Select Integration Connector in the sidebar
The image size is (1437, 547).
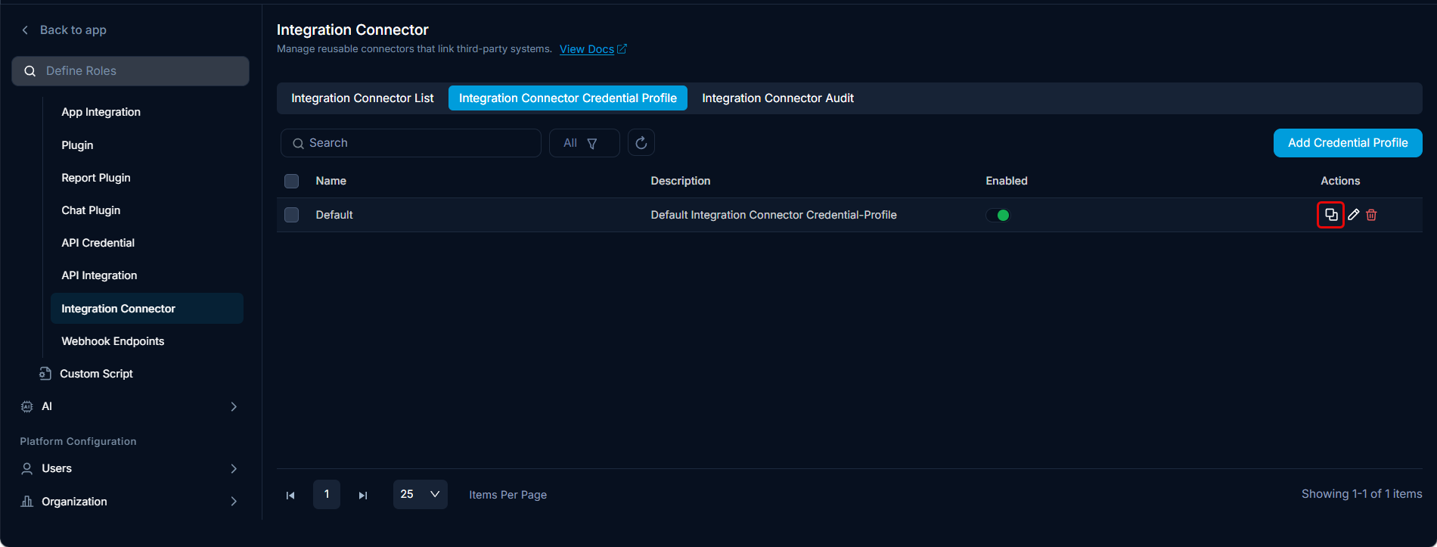147,309
